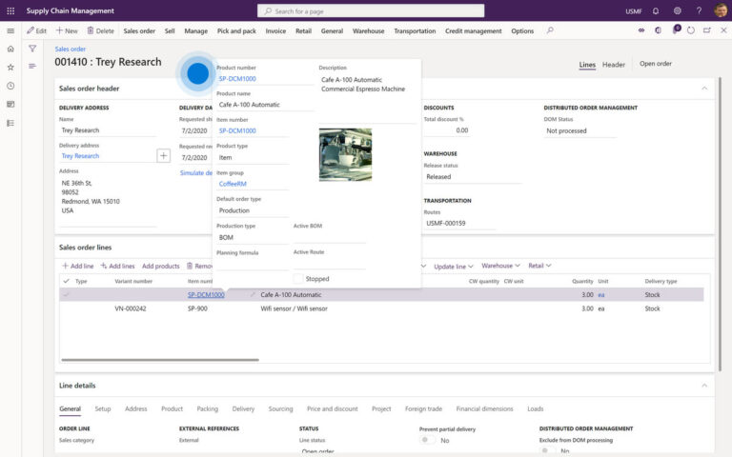
Task: Expand the navigation pane hamburger icon
Action: 10,30
